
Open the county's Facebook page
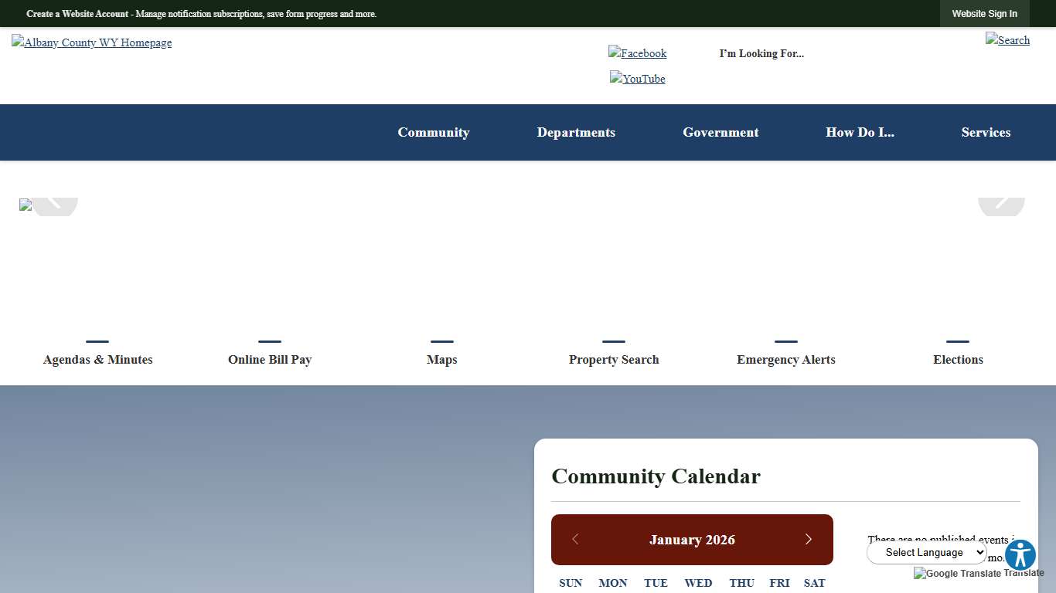(637, 53)
